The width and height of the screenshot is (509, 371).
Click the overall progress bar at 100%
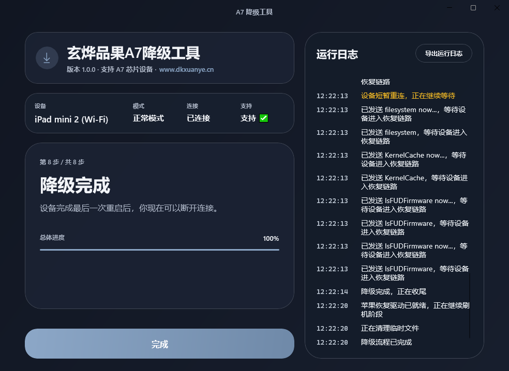159,250
